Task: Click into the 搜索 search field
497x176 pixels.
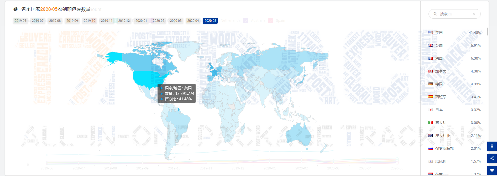Action: (x=454, y=14)
